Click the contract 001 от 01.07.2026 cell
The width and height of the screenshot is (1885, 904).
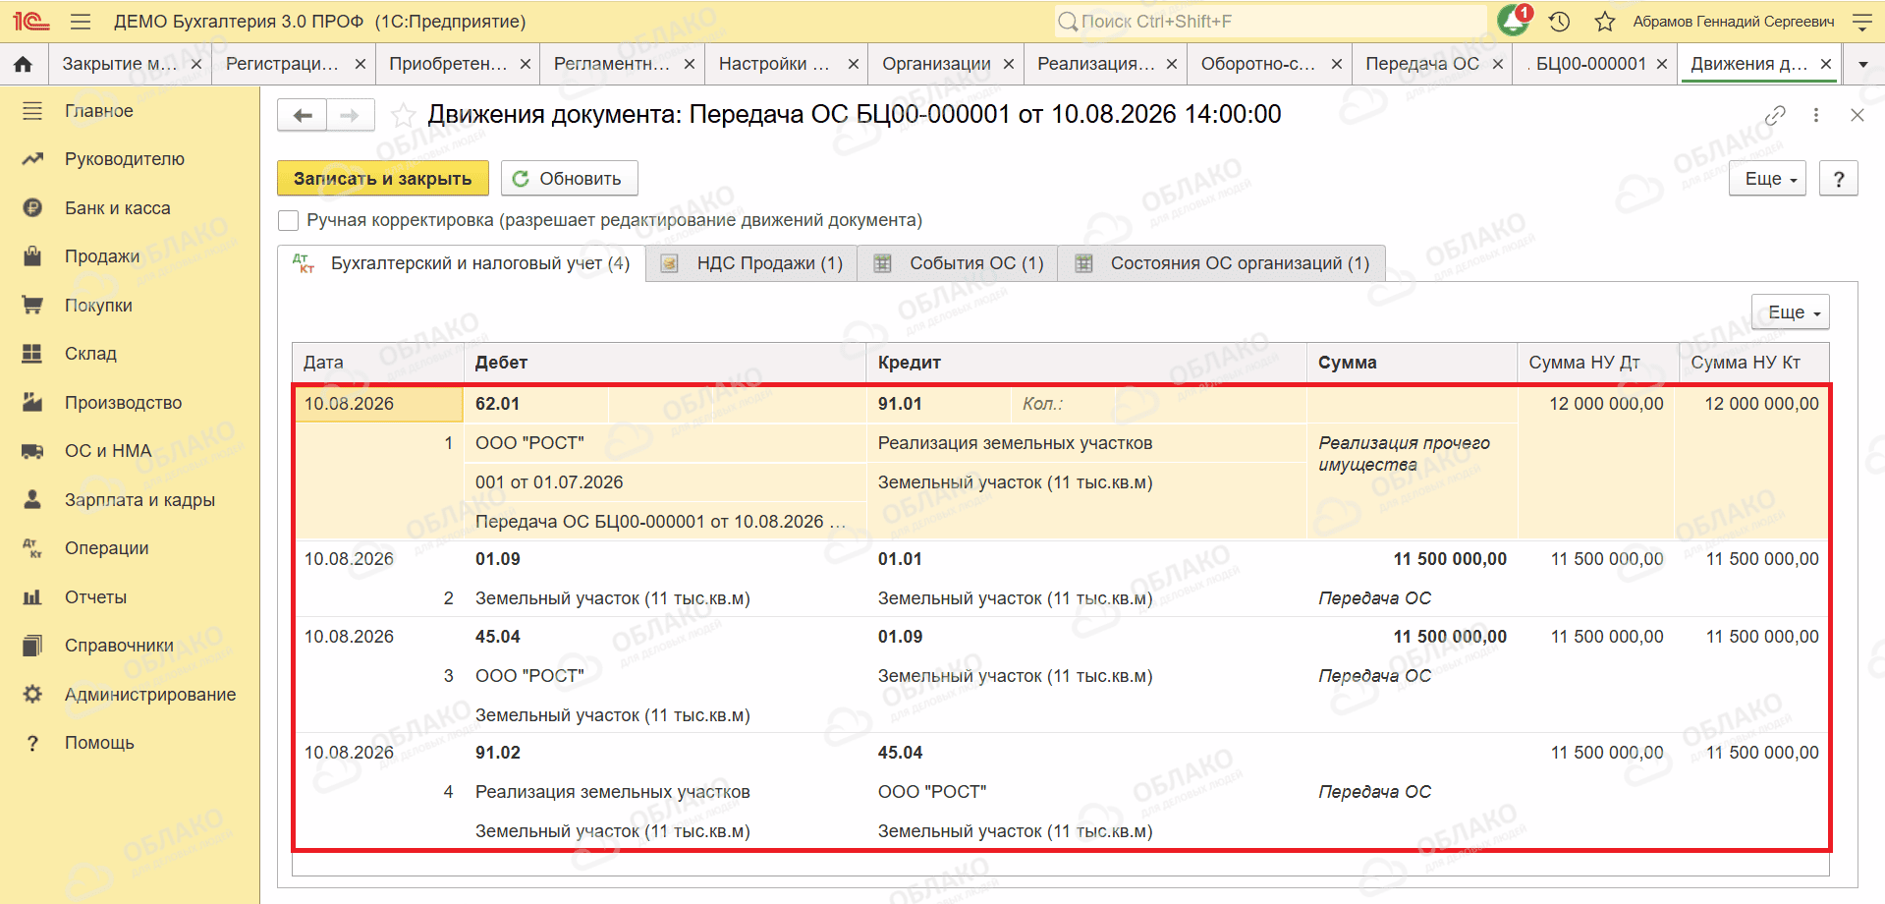coord(664,482)
